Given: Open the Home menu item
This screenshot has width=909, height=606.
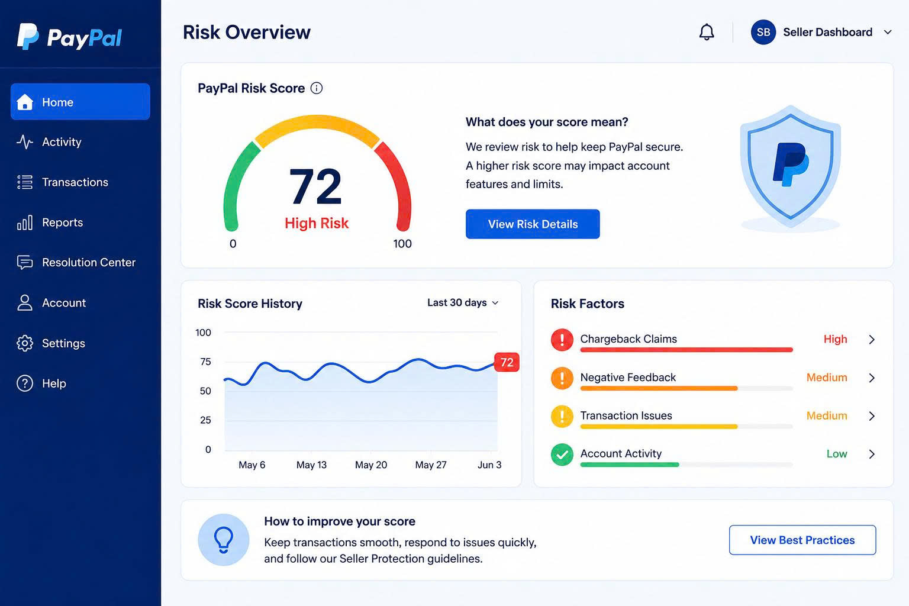Looking at the screenshot, I should (80, 102).
